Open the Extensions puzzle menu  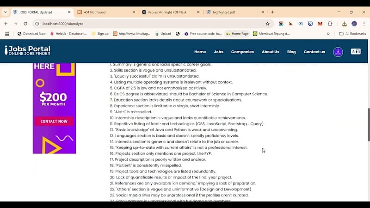(330, 24)
